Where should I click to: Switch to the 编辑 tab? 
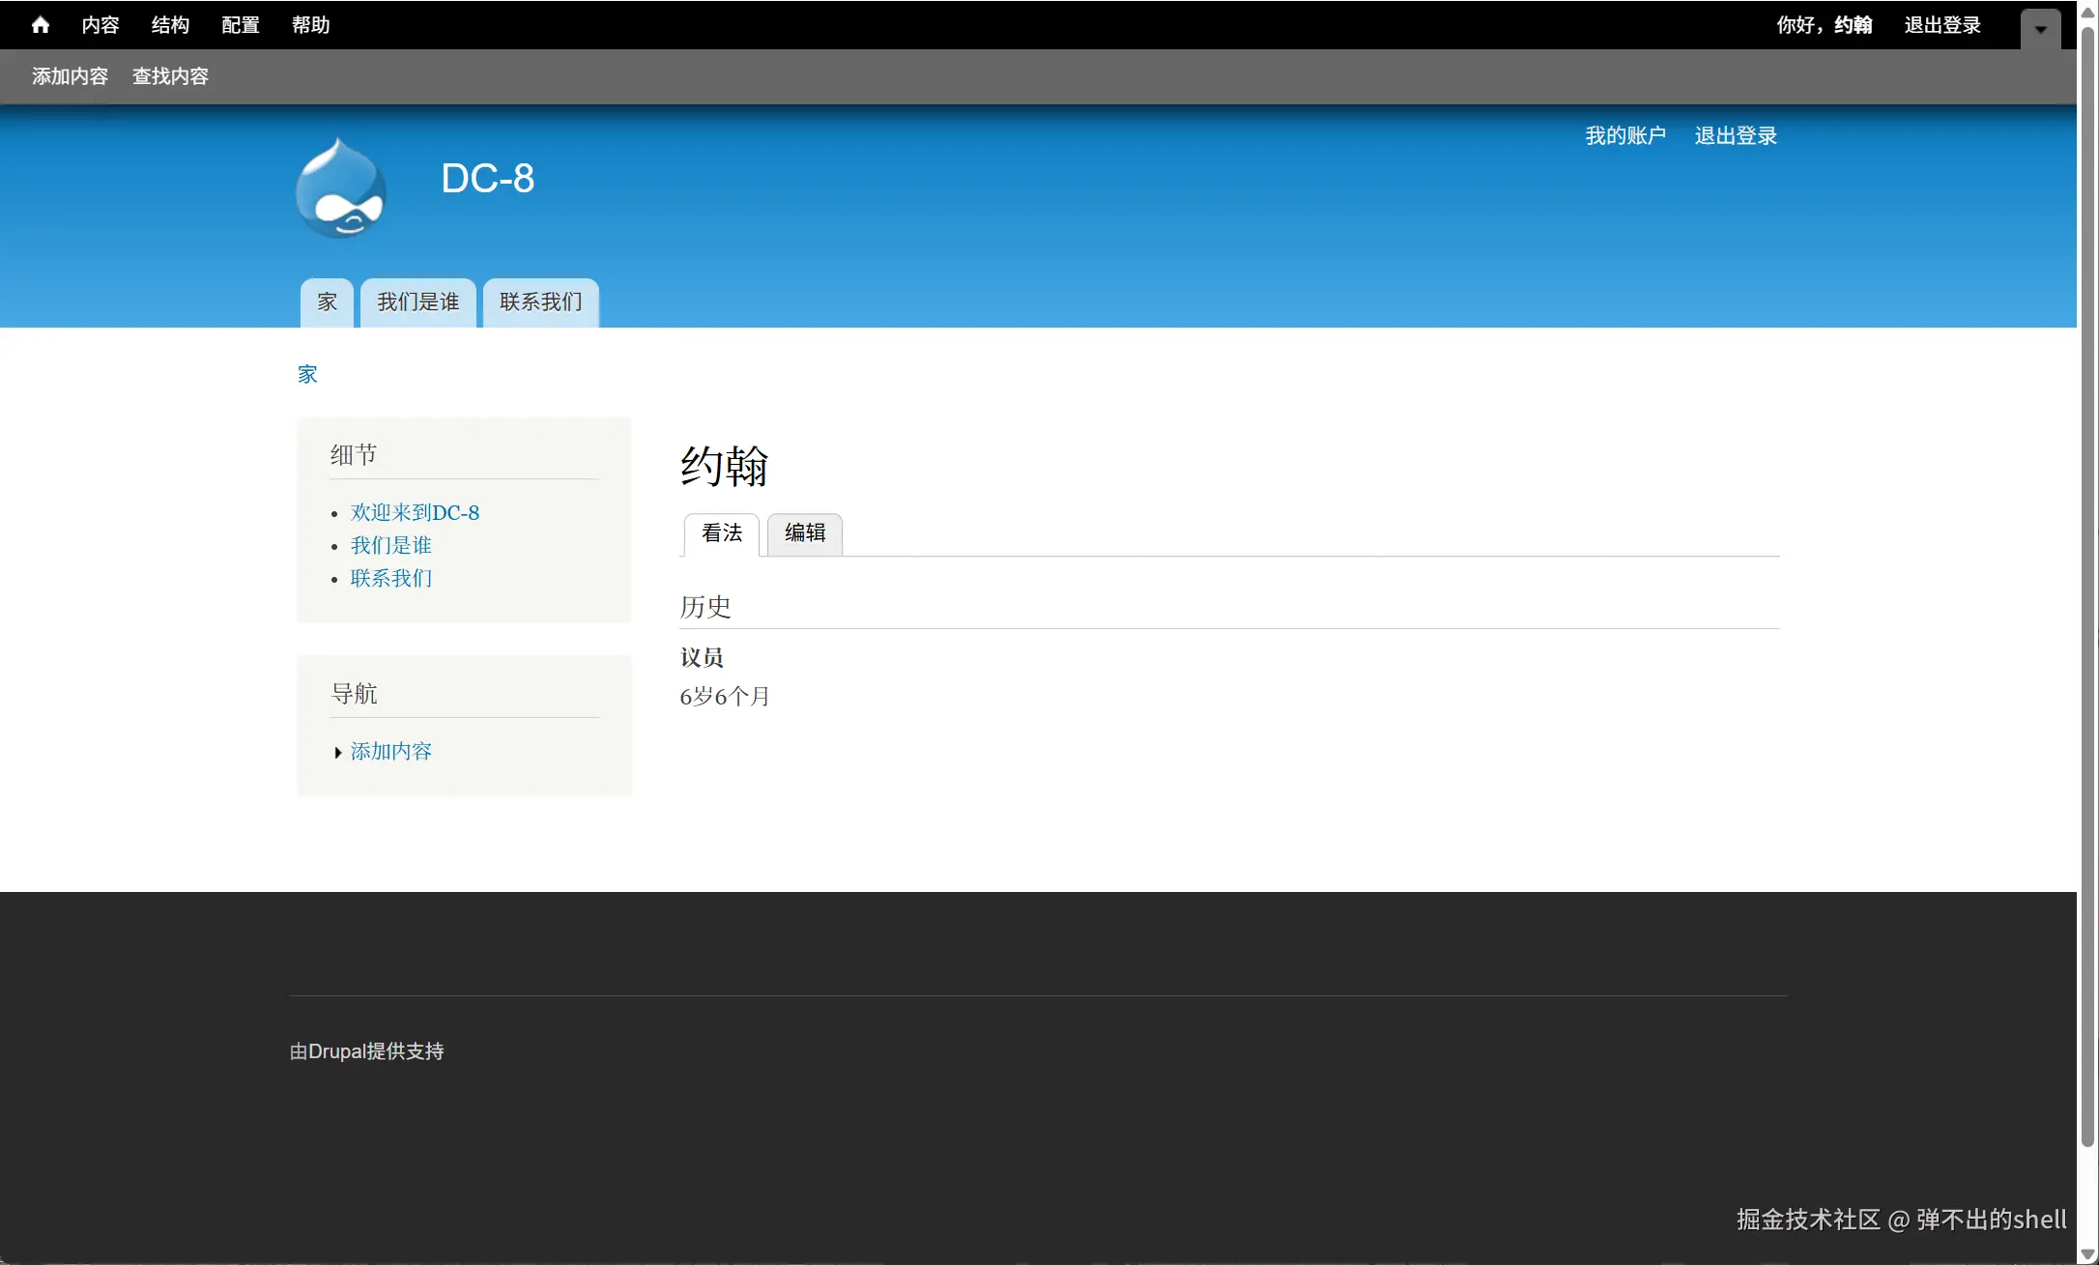(x=804, y=533)
